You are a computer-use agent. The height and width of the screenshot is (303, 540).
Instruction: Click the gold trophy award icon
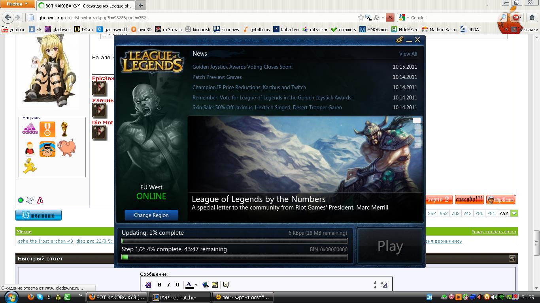(x=64, y=129)
